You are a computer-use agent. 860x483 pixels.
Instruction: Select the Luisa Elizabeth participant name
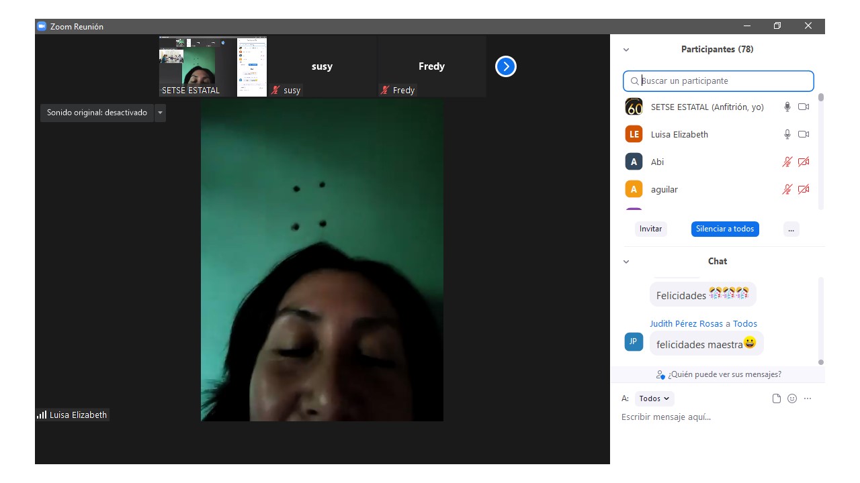pos(679,134)
